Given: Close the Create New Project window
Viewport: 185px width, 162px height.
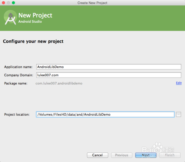Looking at the screenshot, I should pyautogui.click(x=3, y=3).
